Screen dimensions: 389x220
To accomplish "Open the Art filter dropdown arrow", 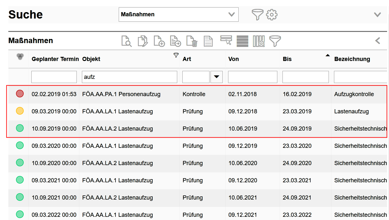I will 217,77.
